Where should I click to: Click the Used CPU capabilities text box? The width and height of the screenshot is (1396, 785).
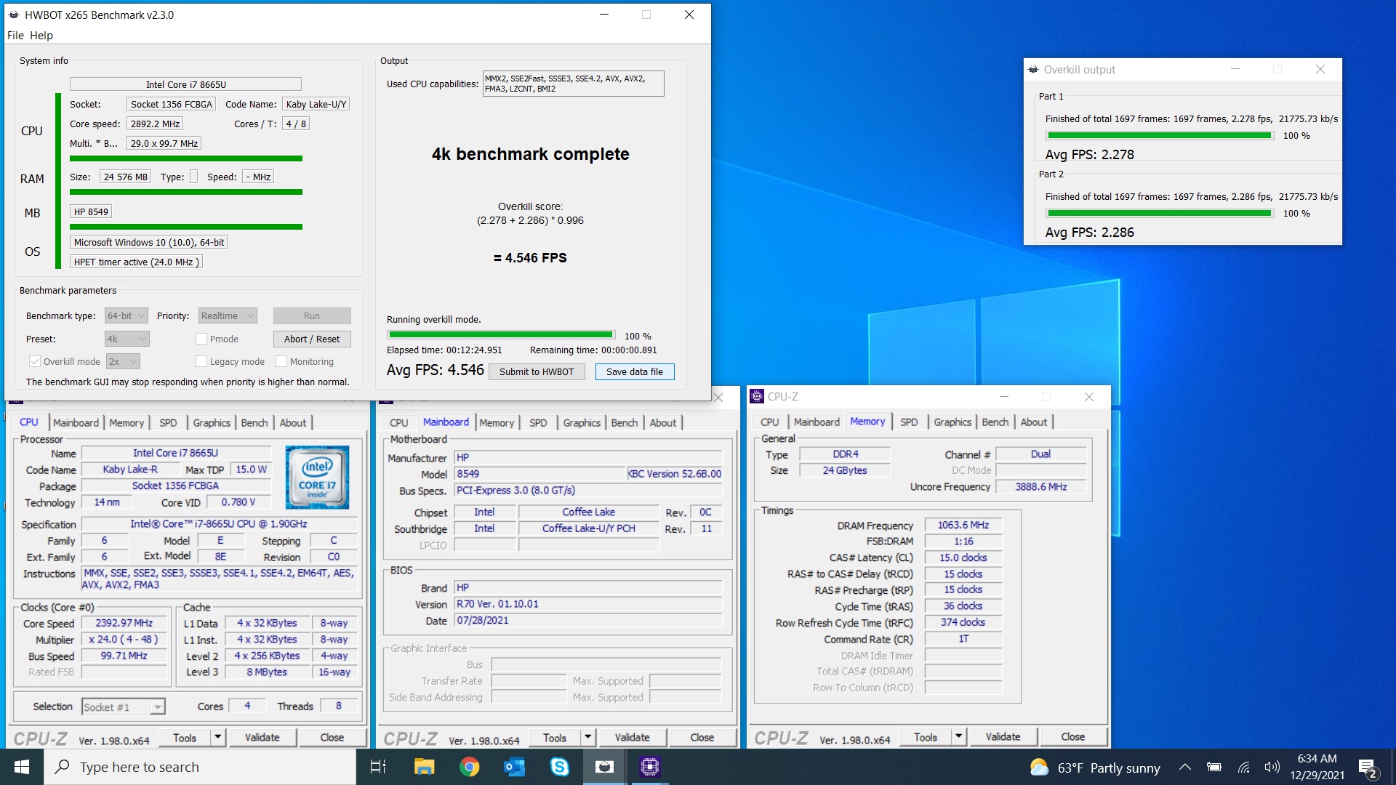pos(573,84)
